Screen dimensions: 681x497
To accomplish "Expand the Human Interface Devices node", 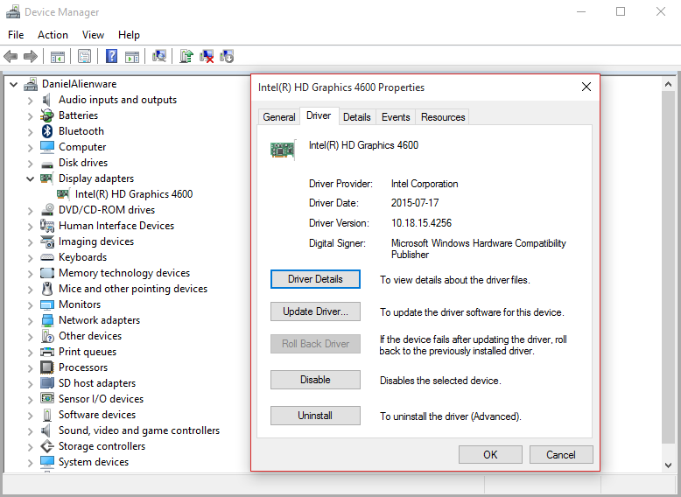I will point(30,226).
